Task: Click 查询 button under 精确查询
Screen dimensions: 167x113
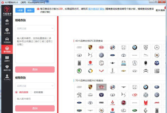Action: pos(35,69)
